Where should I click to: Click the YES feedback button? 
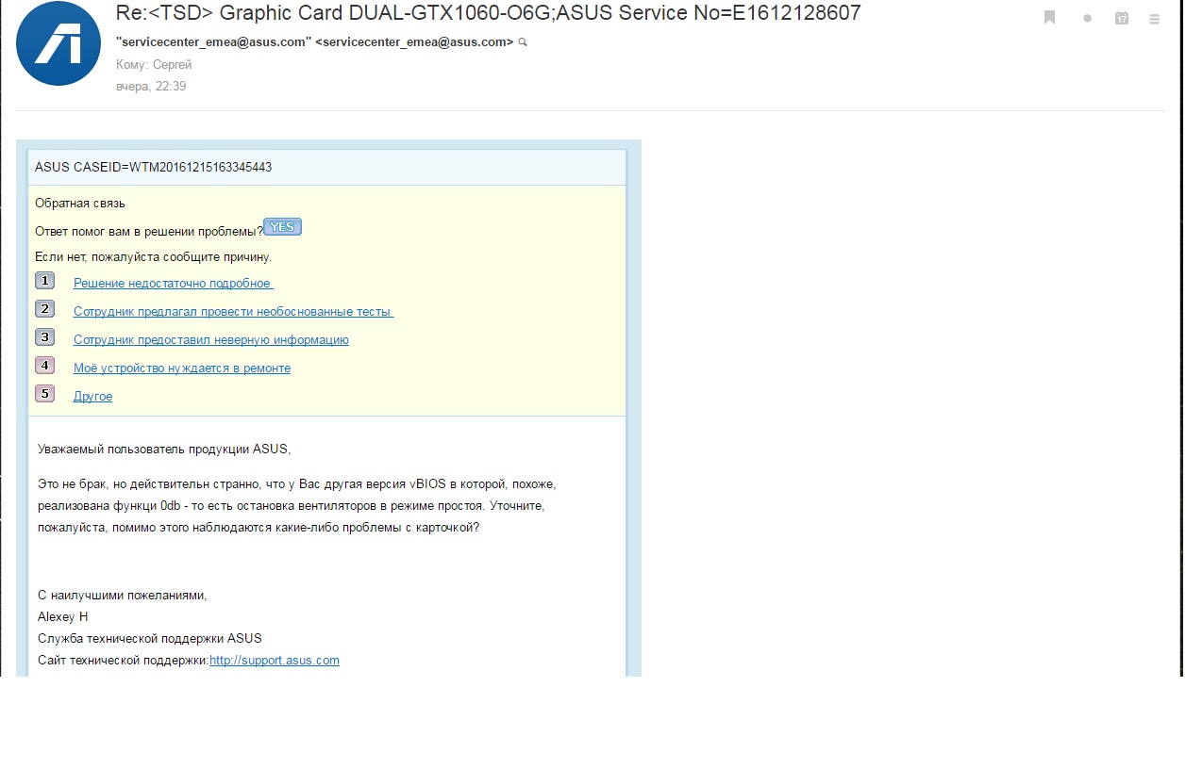pyautogui.click(x=282, y=226)
